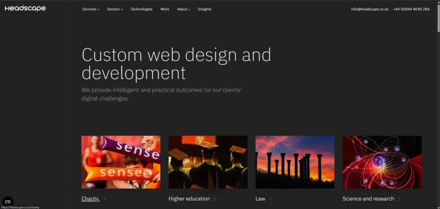Click the intelligent and practical outcomes tagline
The width and height of the screenshot is (440, 209).
162,94
